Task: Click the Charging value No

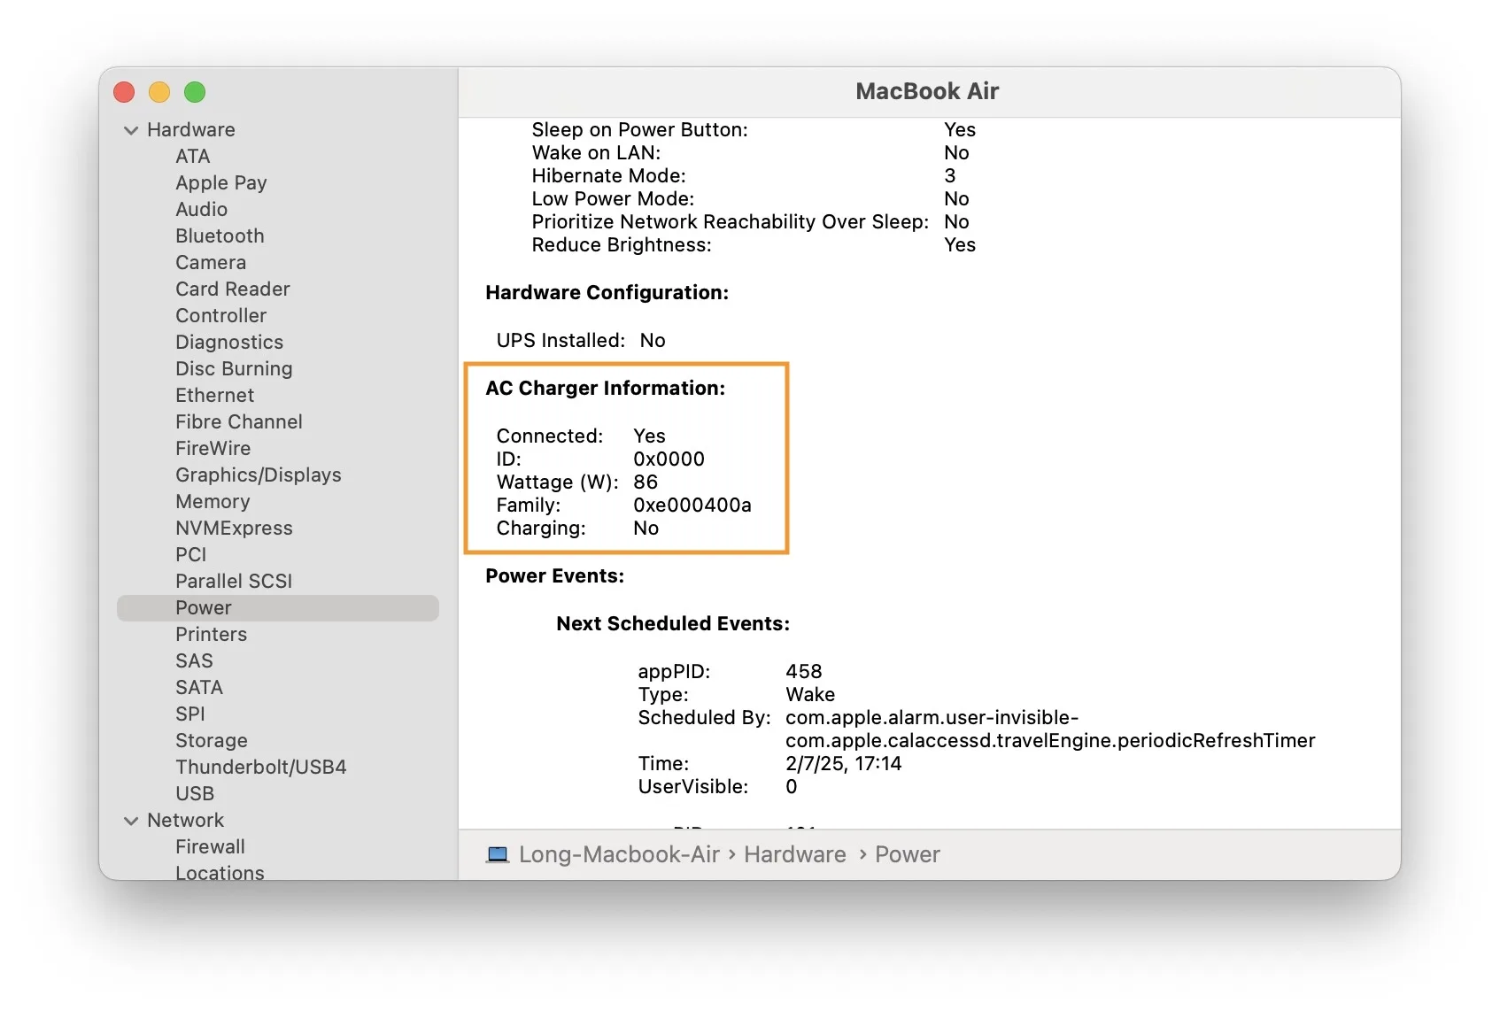Action: pos(646,529)
